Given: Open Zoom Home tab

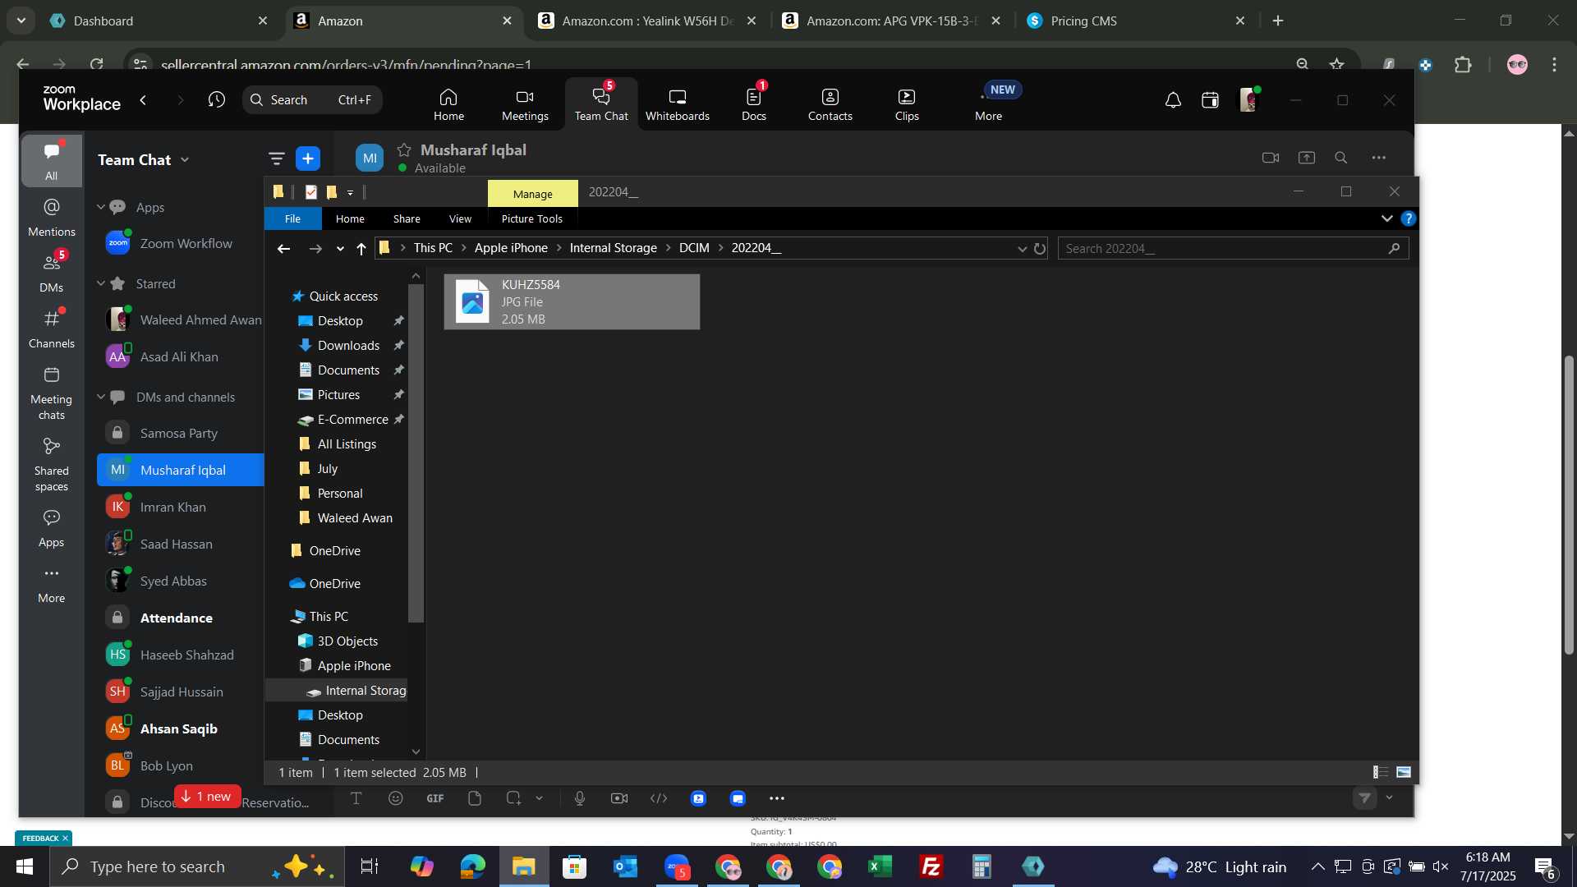Looking at the screenshot, I should tap(448, 104).
